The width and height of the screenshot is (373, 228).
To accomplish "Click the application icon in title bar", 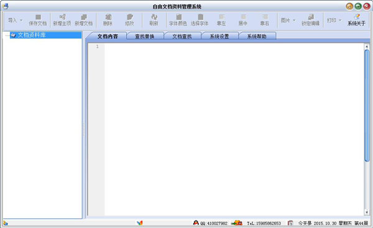I will point(5,6).
